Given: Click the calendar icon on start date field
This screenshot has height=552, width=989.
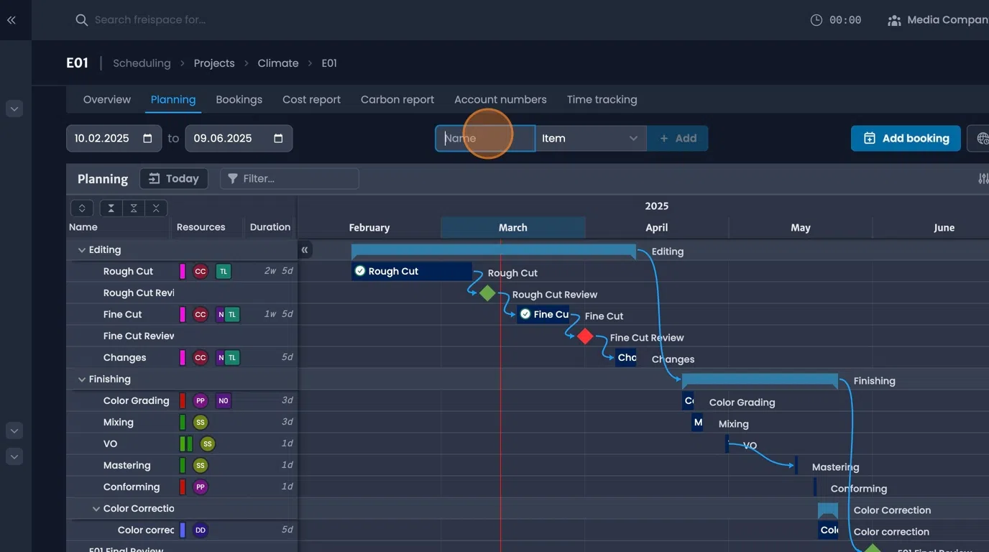Looking at the screenshot, I should click(x=149, y=138).
